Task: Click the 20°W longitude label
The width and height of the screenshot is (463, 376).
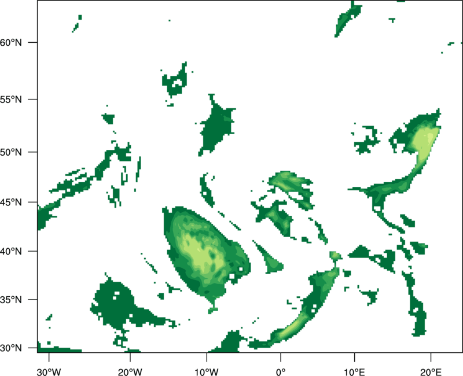Action: 130,372
